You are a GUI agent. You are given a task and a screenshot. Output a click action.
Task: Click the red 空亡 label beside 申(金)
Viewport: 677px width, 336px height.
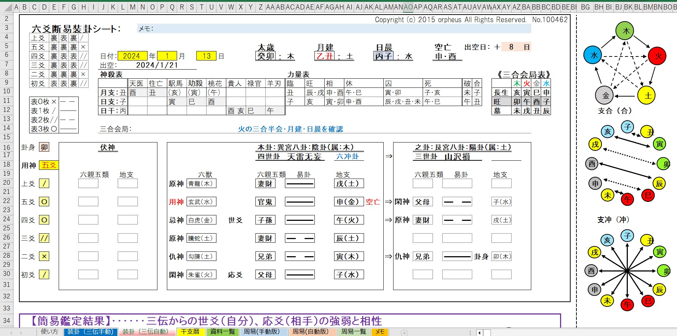click(373, 202)
